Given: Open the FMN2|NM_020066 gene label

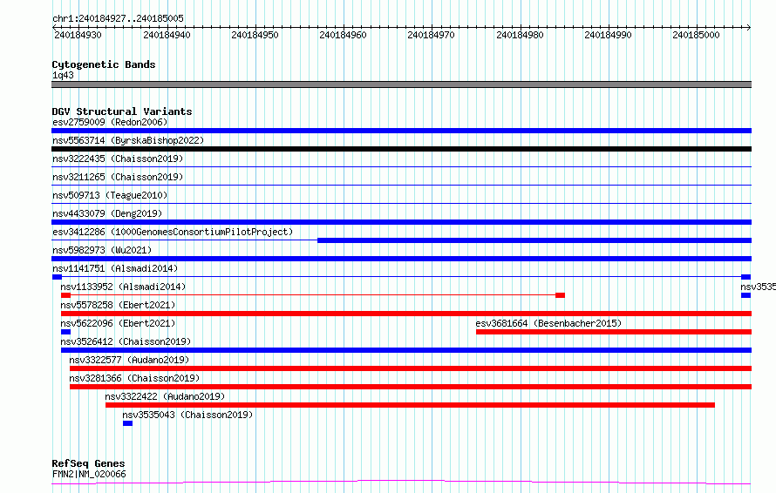Looking at the screenshot, I should tap(89, 474).
